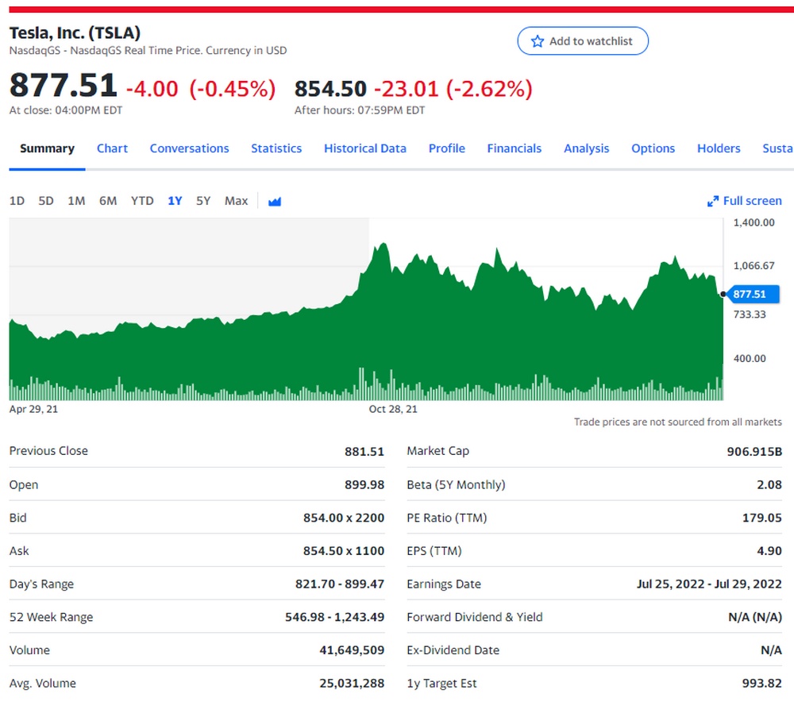794x713 pixels.
Task: Click the 733.33 price axis label
Action: [x=750, y=314]
